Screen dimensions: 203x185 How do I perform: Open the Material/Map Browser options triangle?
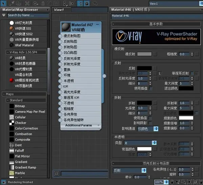(4, 15)
